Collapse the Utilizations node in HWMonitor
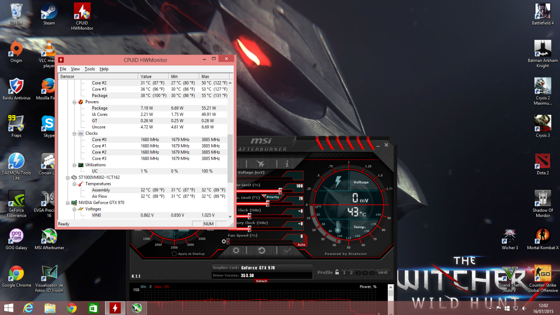This screenshot has width=560, height=315. pos(74,165)
